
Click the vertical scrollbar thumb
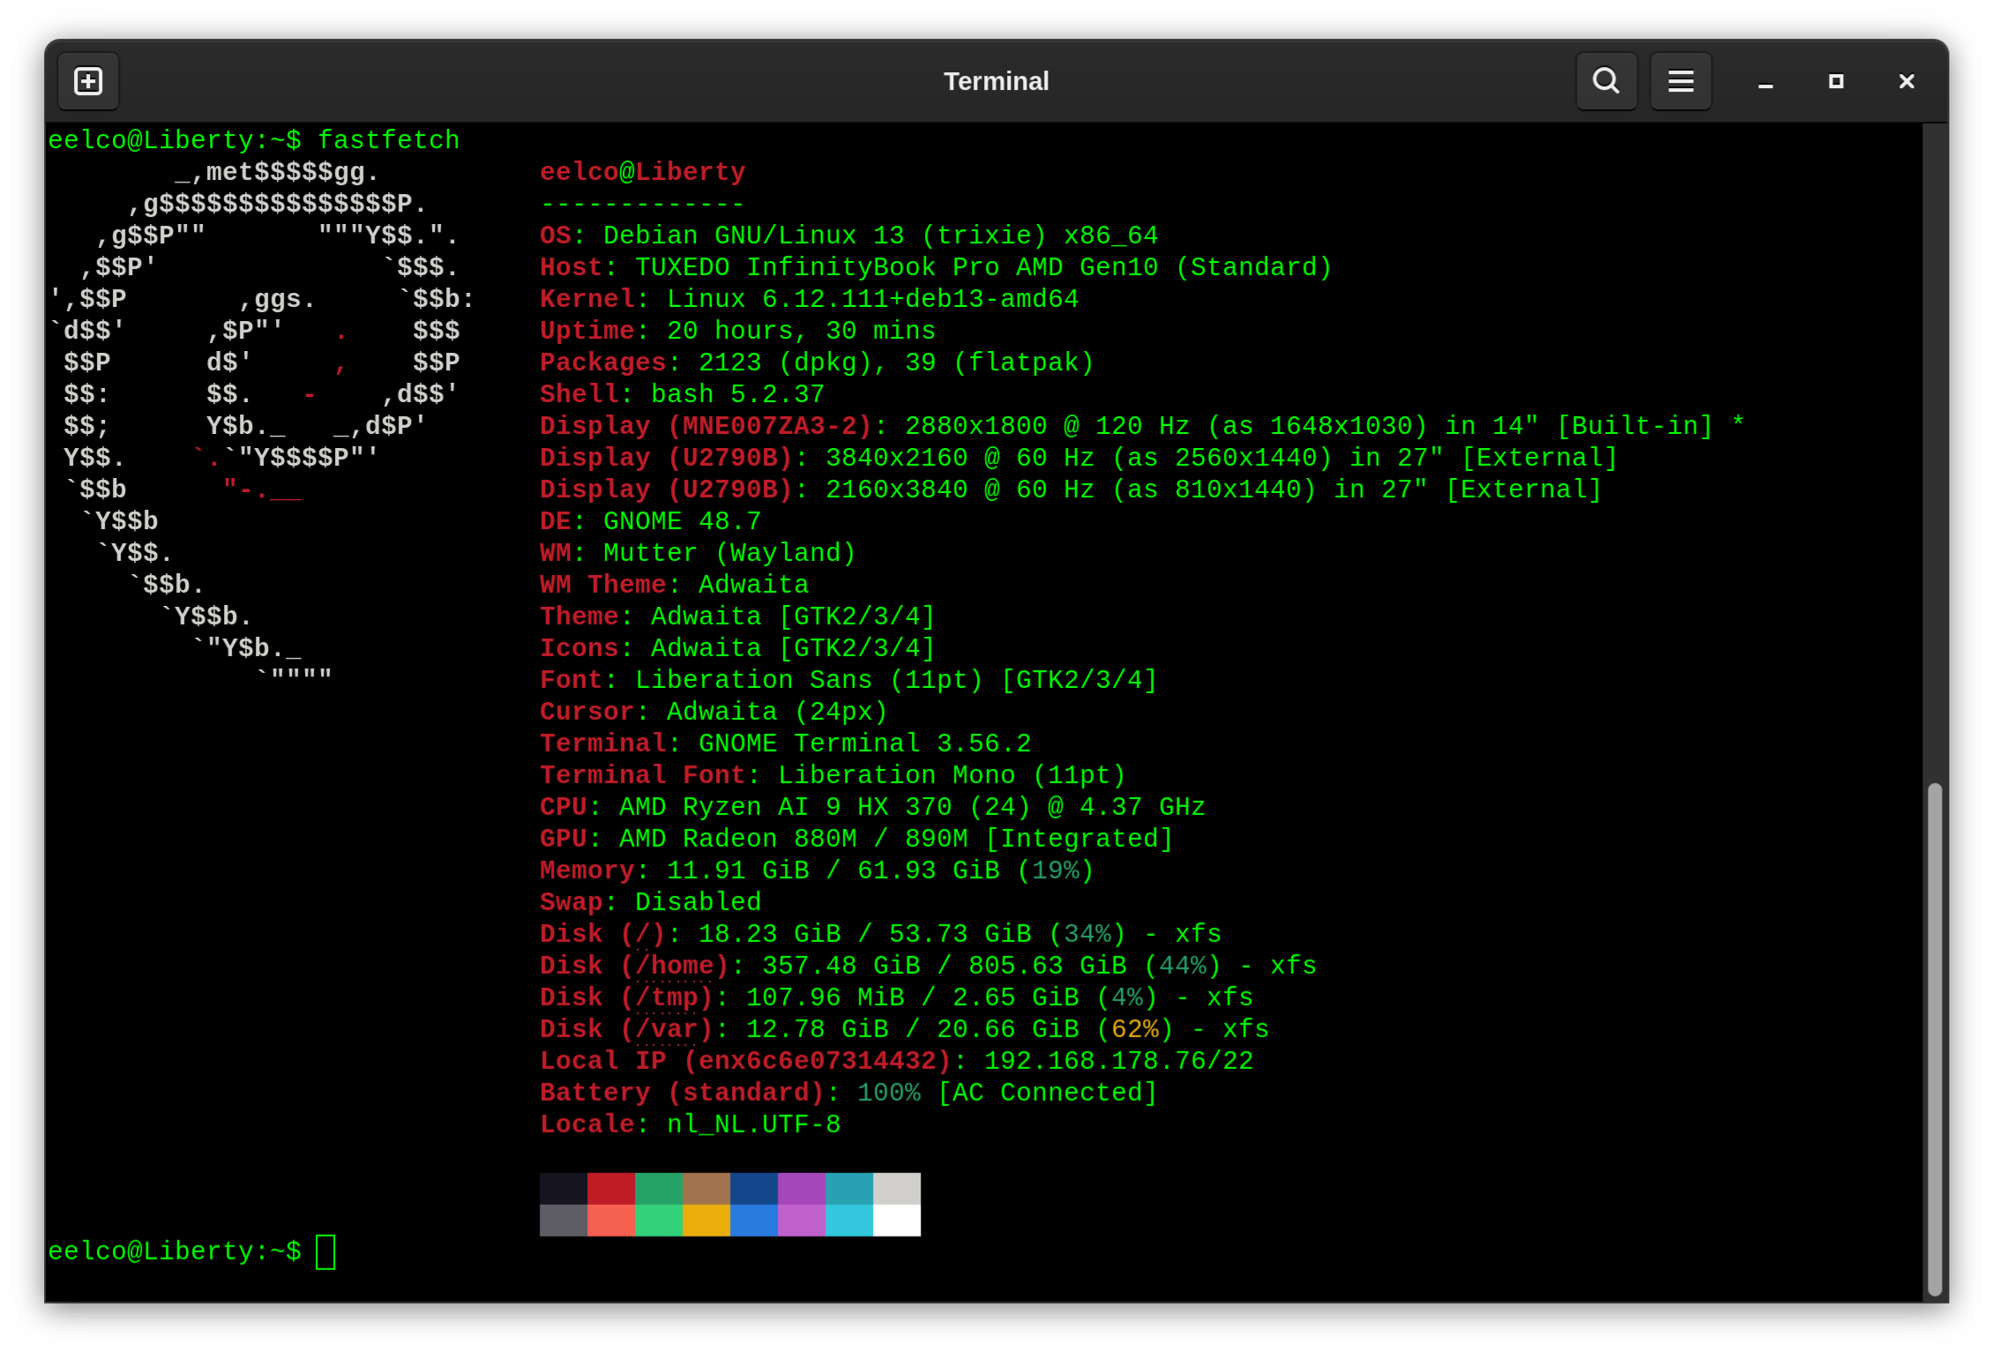(1935, 1038)
